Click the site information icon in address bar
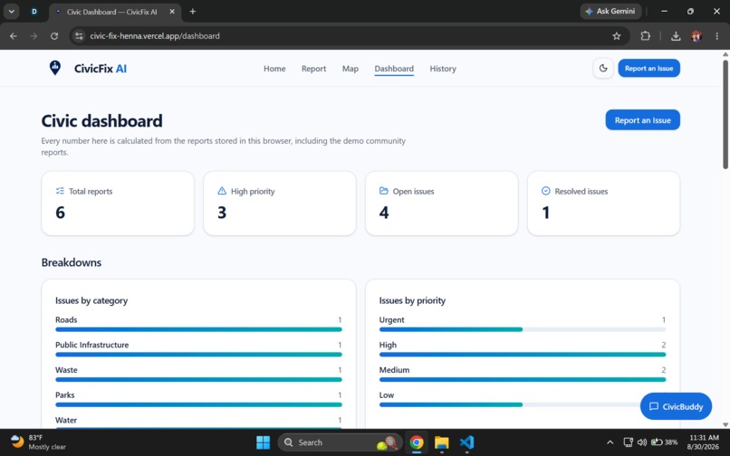 (79, 36)
